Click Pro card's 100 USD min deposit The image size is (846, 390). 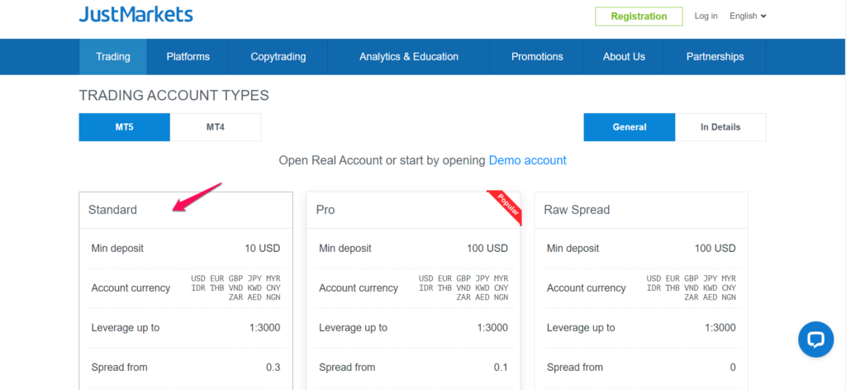(x=487, y=249)
